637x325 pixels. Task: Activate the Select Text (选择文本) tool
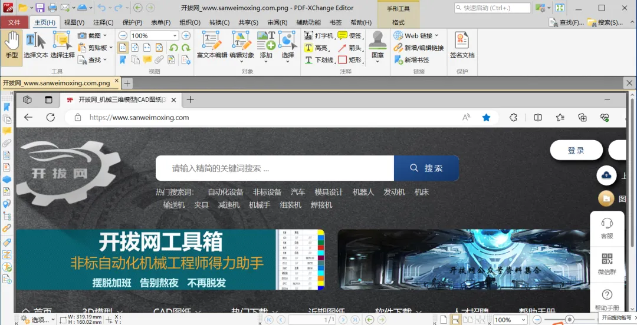point(36,45)
